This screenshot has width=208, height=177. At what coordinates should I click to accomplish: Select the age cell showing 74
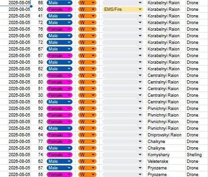click(37, 155)
